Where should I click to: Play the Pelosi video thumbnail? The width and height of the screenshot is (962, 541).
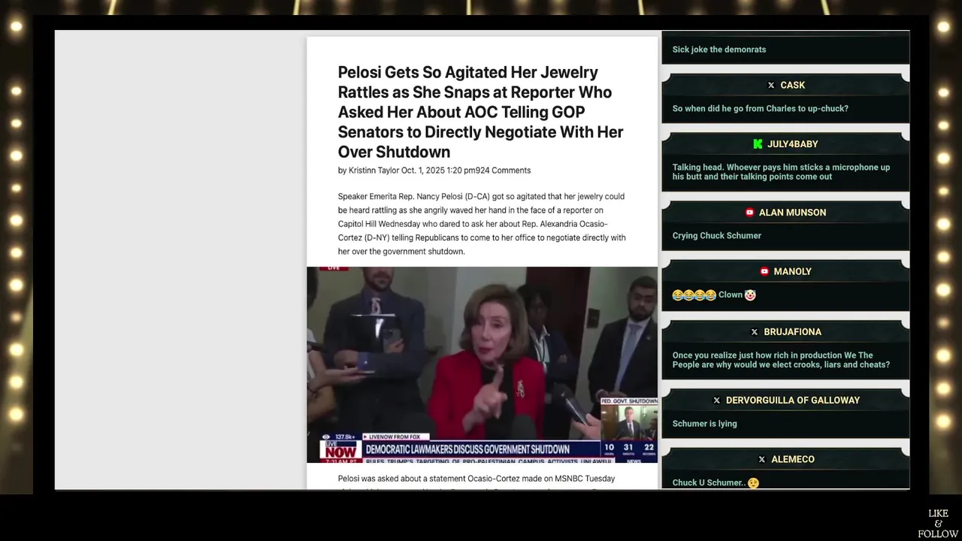pos(482,364)
